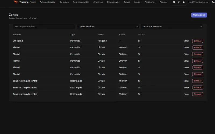Click the Radio column header
Screen dimensions: 215x134
point(122,35)
